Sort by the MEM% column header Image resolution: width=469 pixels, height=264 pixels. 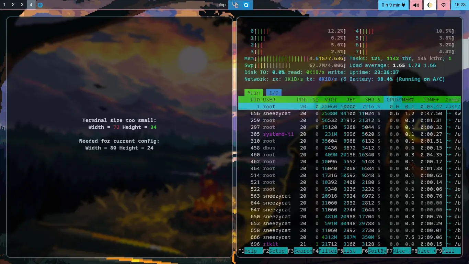[408, 100]
